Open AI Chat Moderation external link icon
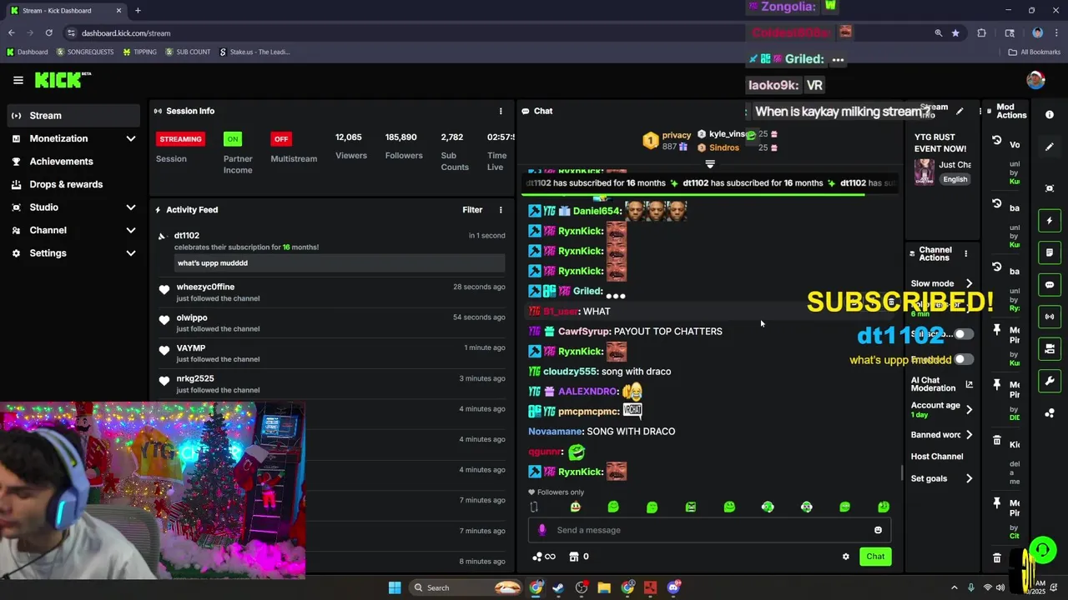The height and width of the screenshot is (600, 1068). tap(969, 384)
